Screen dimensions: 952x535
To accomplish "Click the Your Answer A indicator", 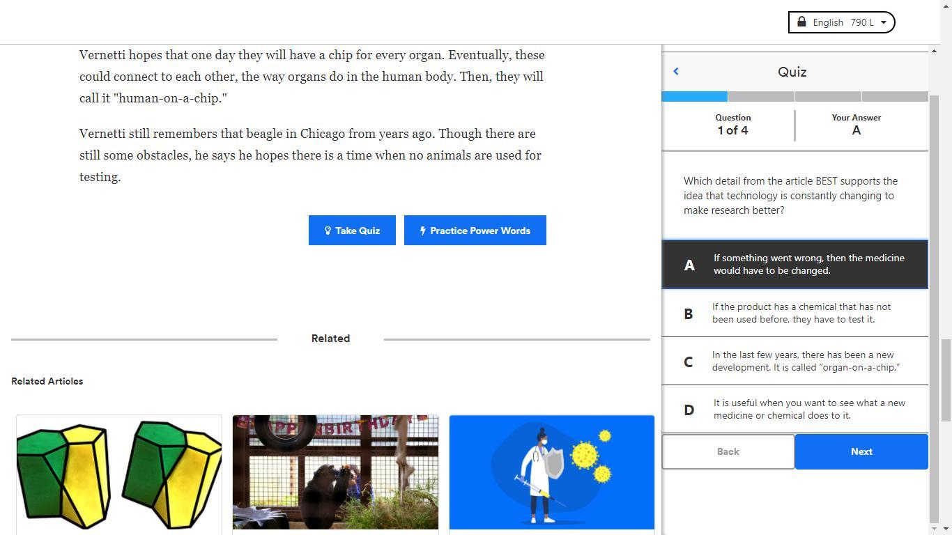I will tap(857, 125).
